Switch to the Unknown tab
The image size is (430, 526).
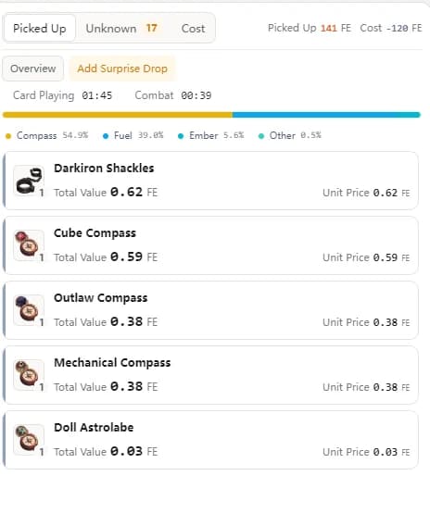[x=121, y=28]
